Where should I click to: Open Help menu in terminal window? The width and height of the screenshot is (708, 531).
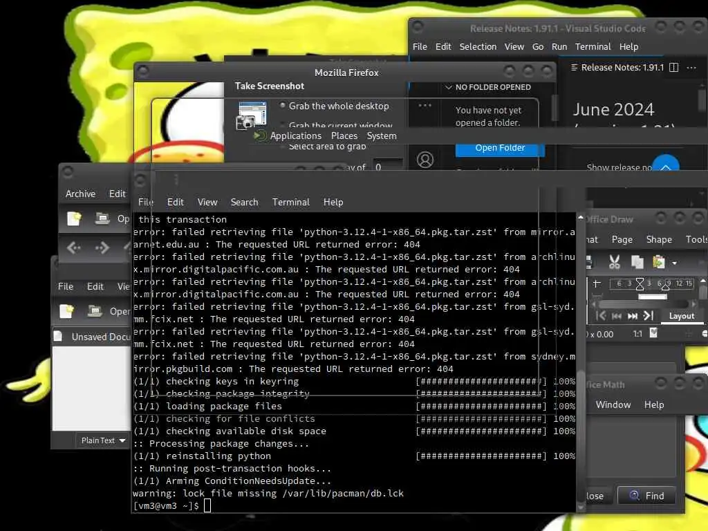click(333, 202)
